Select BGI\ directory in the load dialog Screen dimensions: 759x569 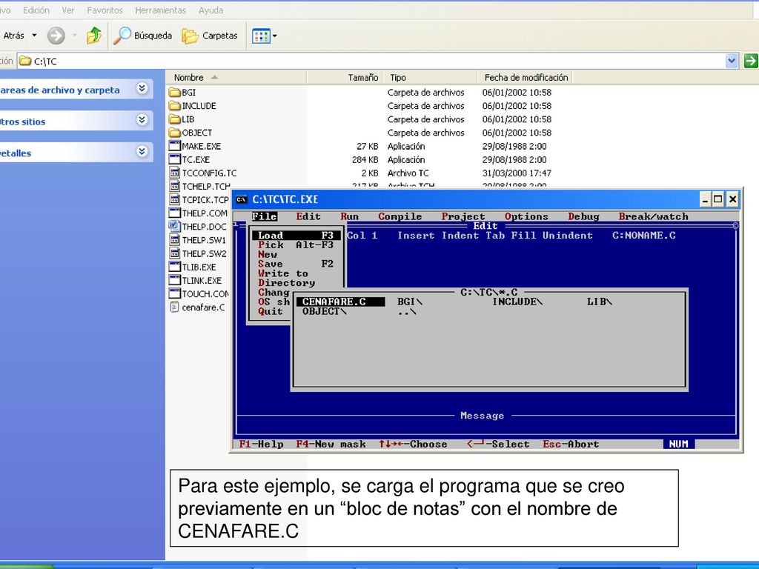(x=410, y=302)
